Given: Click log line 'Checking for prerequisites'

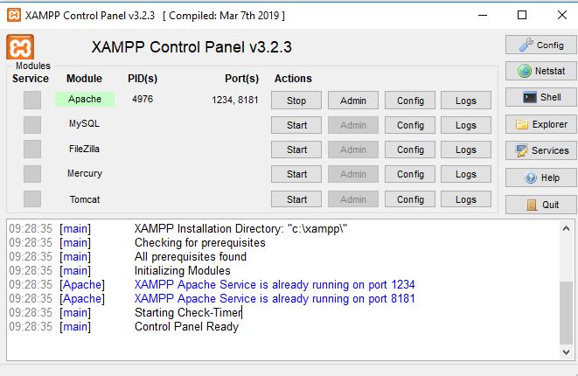Looking at the screenshot, I should (x=199, y=242).
